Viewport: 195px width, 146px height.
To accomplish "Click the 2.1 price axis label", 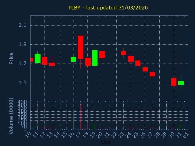I will point(23,25).
